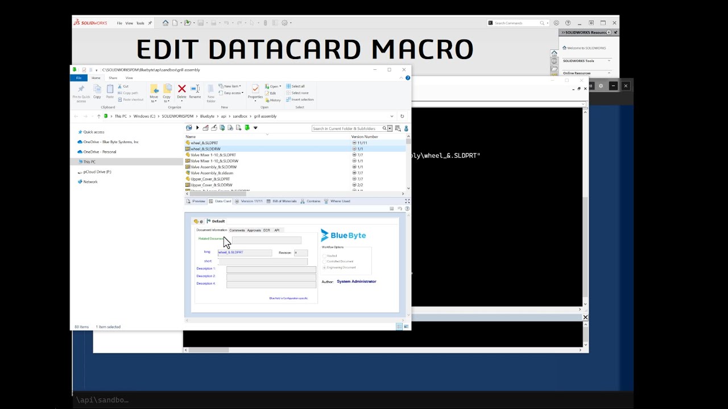This screenshot has height=409, width=728.
Task: Open the API tab on data card
Action: click(x=277, y=230)
